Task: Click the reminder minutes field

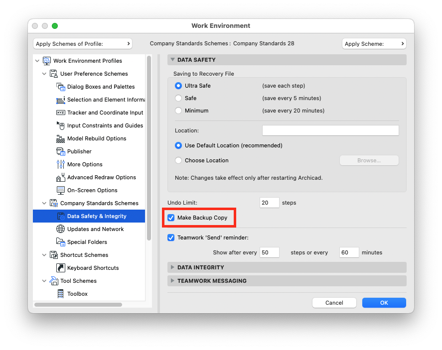Action: 349,252
